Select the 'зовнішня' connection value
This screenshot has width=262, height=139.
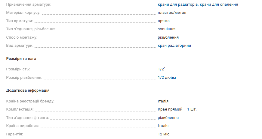tap(167, 29)
